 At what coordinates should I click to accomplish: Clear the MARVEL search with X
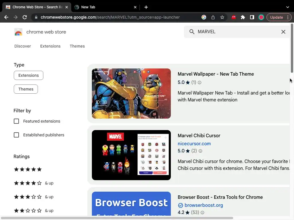pos(283,32)
